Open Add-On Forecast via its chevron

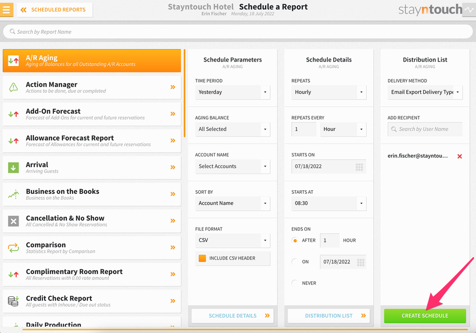(x=173, y=114)
